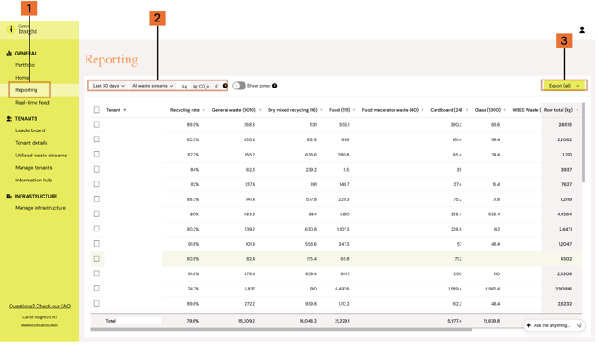Select the £ cost unit option
Image resolution: width=598 pixels, height=345 pixels.
[x=216, y=86]
